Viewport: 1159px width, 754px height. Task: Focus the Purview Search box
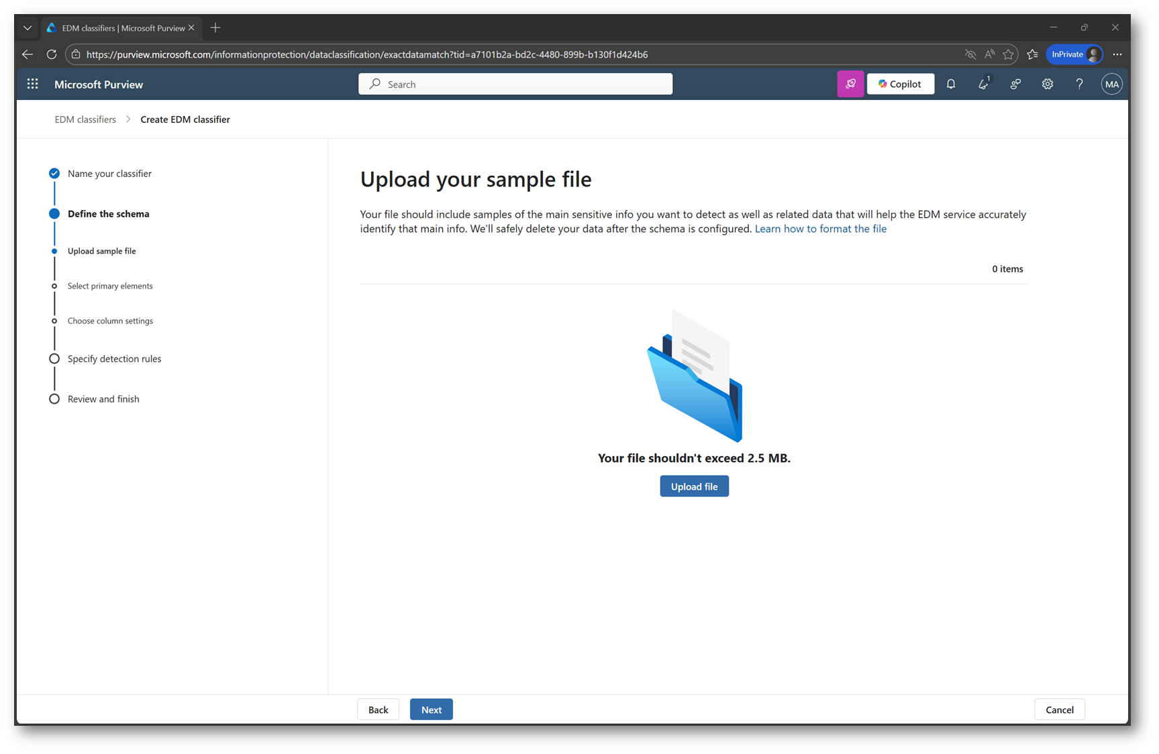[x=515, y=84]
